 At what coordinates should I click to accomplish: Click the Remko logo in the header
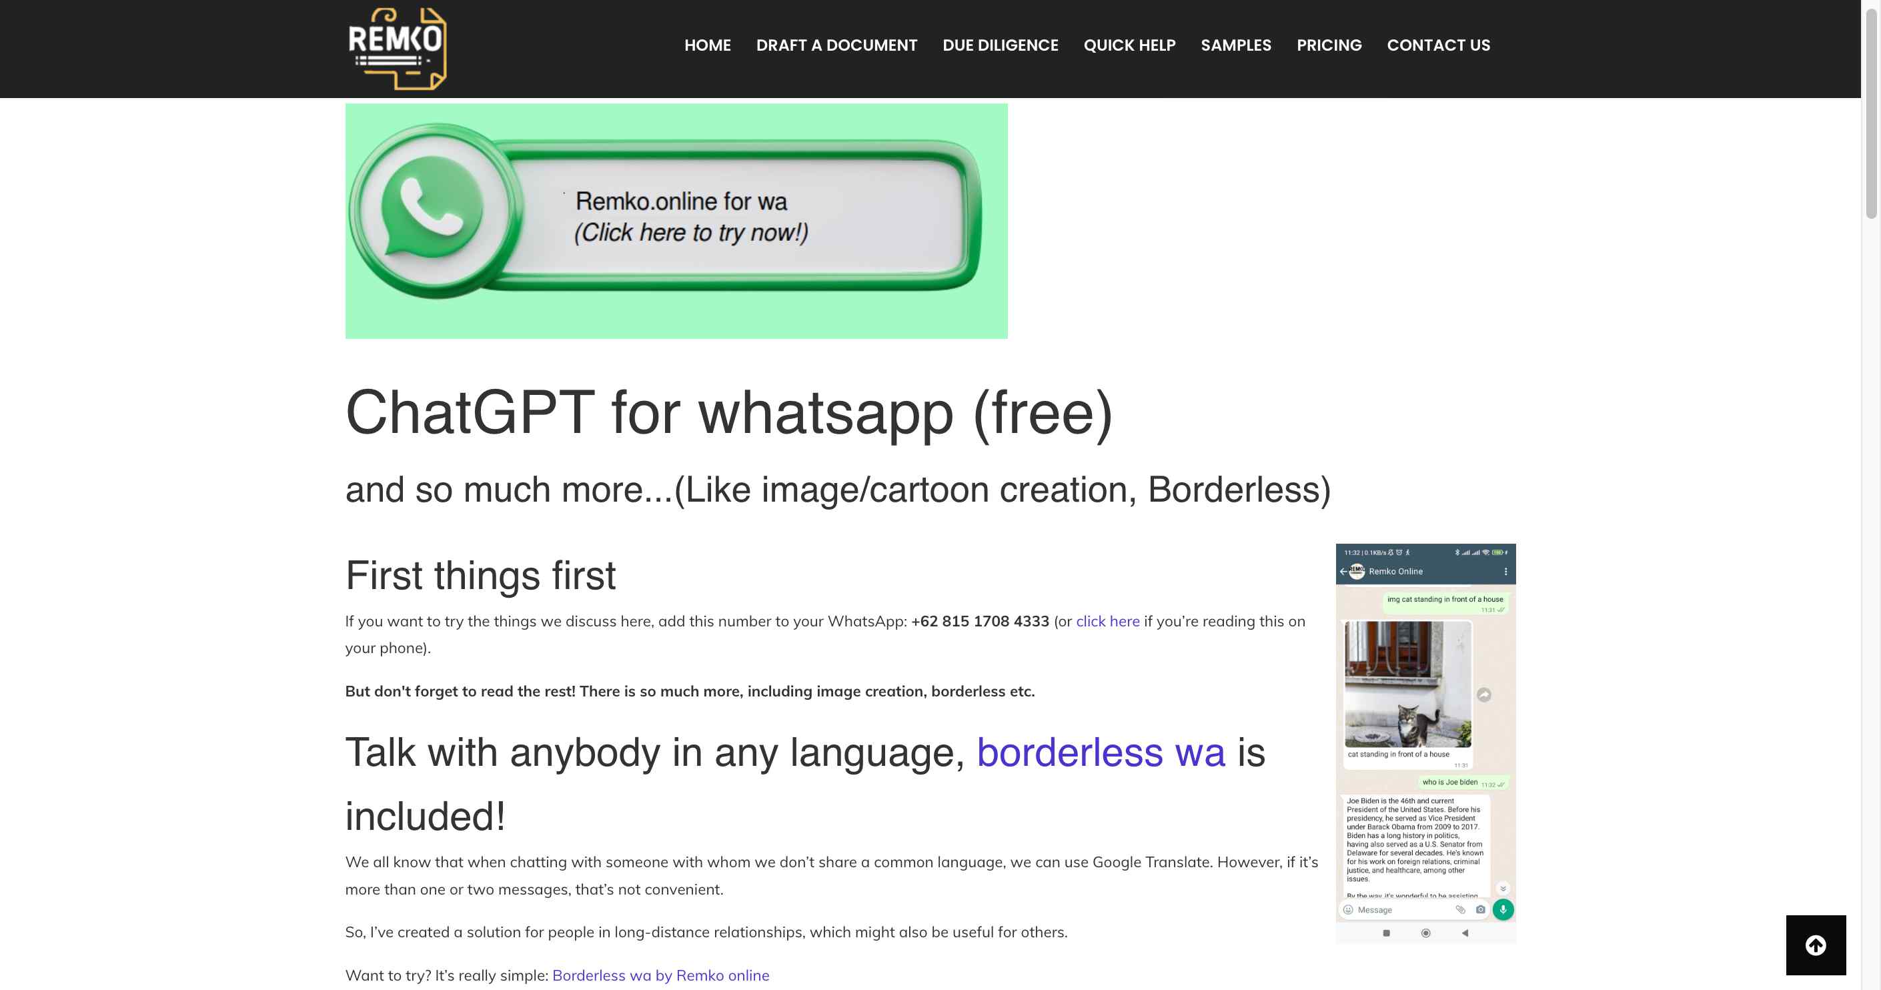point(398,49)
